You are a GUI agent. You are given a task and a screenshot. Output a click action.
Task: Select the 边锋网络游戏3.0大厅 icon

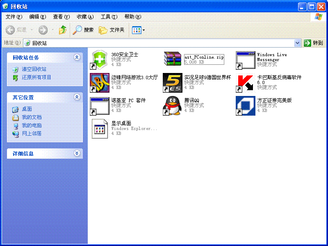100,83
